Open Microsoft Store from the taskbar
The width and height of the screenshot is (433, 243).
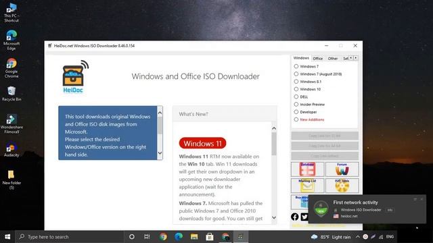[x=210, y=237]
